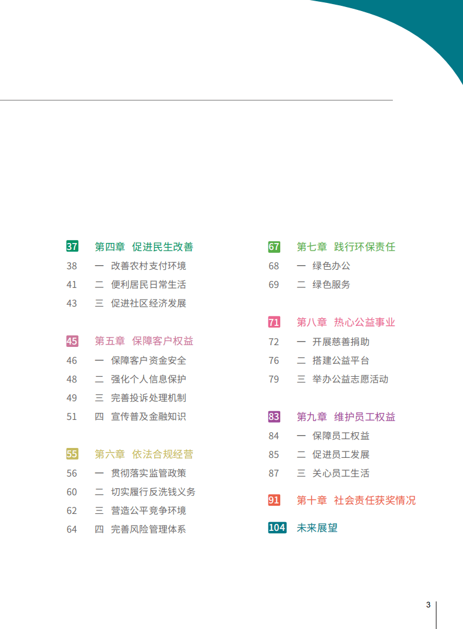Open chapter heading 第八章 热心公益事业
Image resolution: width=463 pixels, height=629 pixels.
coord(346,322)
